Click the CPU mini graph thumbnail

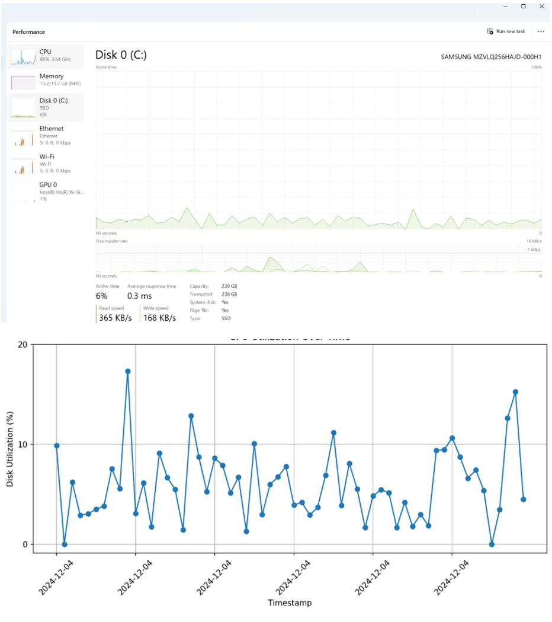(23, 57)
